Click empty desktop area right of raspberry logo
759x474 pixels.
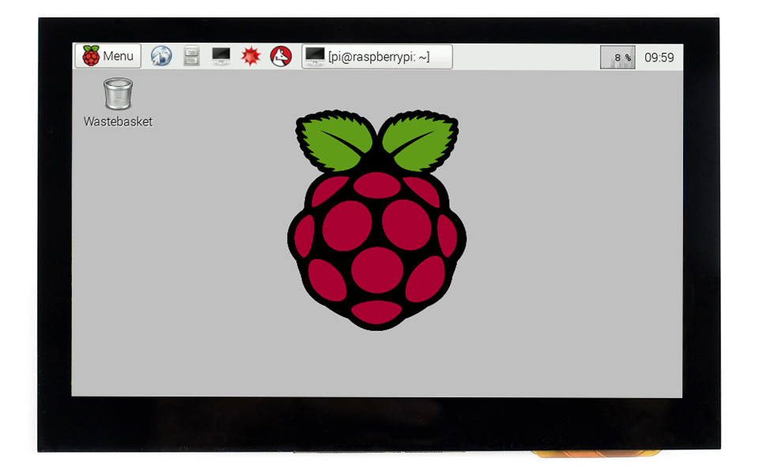tap(577, 237)
